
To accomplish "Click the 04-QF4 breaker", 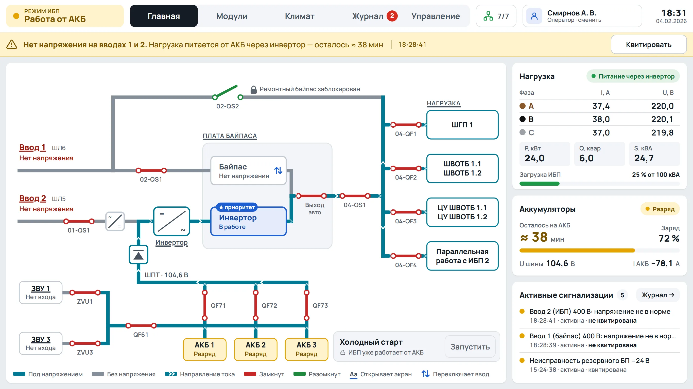I will (x=406, y=256).
